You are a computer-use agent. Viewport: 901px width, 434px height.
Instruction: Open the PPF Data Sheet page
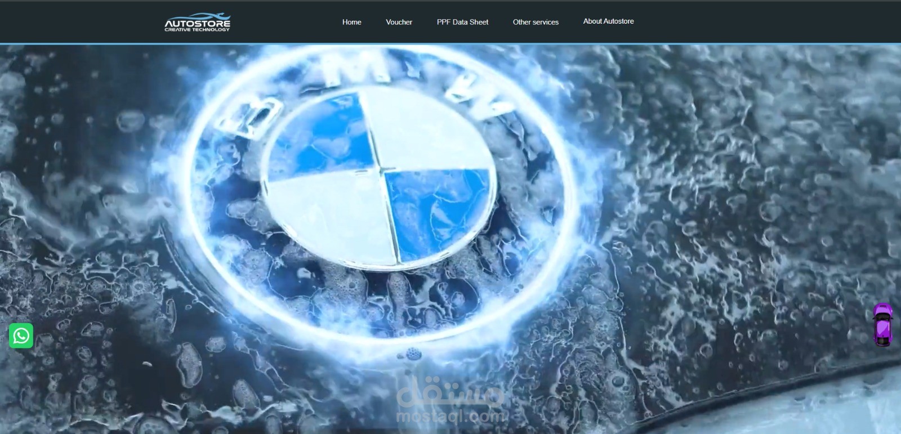[x=463, y=22]
